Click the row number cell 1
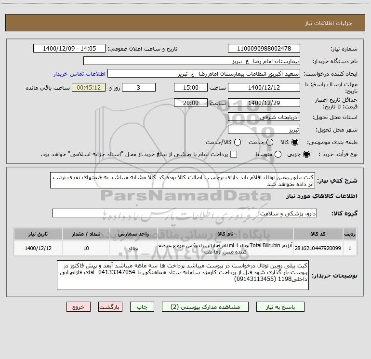Viewport: 371px width, 359px height. click(350, 248)
